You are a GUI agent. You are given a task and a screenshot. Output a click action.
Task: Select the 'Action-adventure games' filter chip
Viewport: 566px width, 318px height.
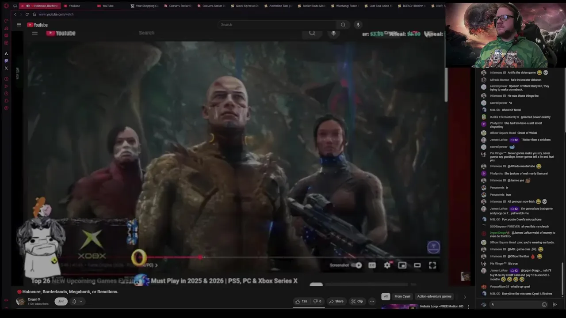[x=434, y=296]
